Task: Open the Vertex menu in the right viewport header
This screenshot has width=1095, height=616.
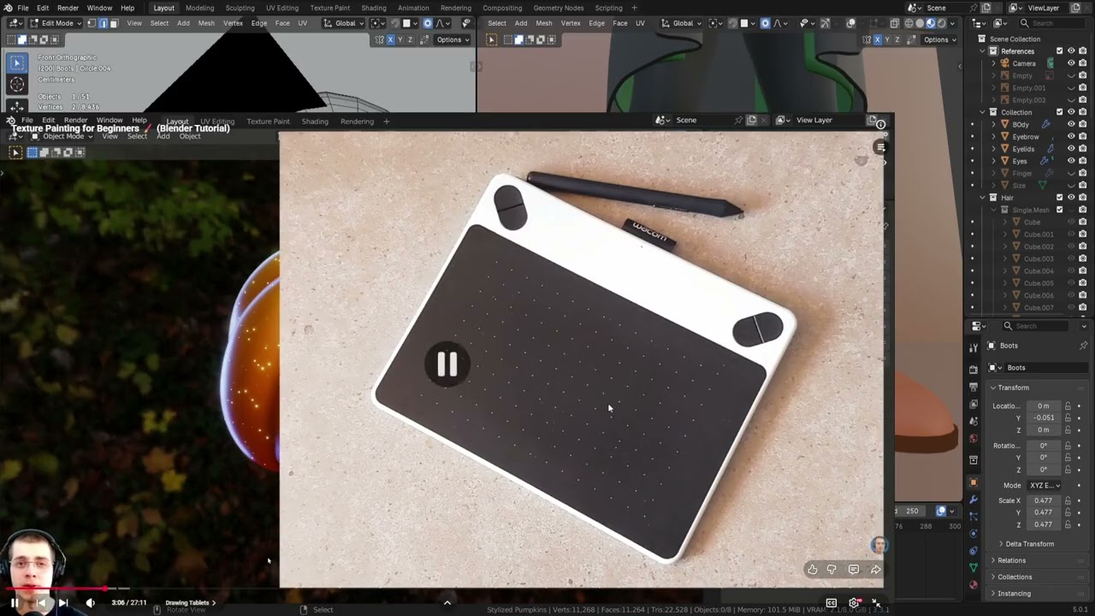Action: coord(571,23)
